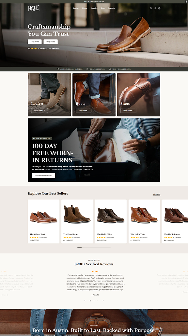Select Rewards from the navigation bar
Screen dimensions: 188x336
tap(111, 8)
